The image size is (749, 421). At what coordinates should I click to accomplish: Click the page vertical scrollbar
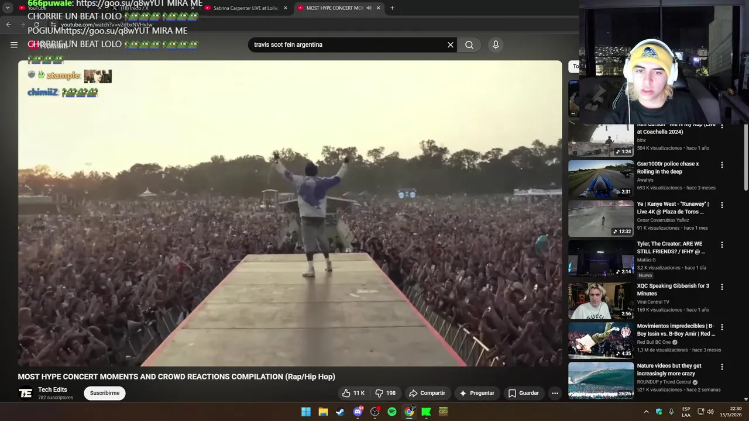click(x=746, y=158)
